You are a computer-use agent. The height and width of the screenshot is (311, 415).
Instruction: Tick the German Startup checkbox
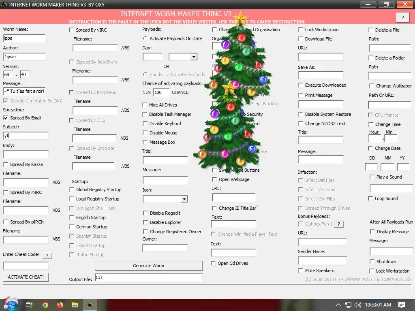[x=72, y=227]
